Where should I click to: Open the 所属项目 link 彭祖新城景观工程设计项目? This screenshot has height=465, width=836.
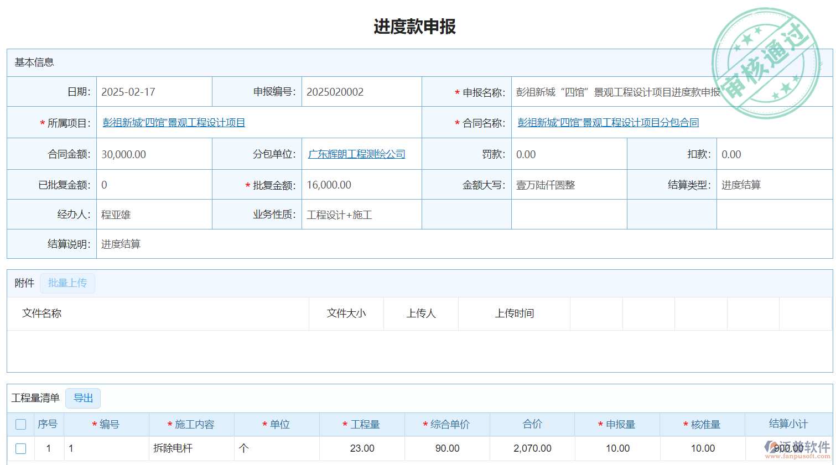tap(174, 123)
